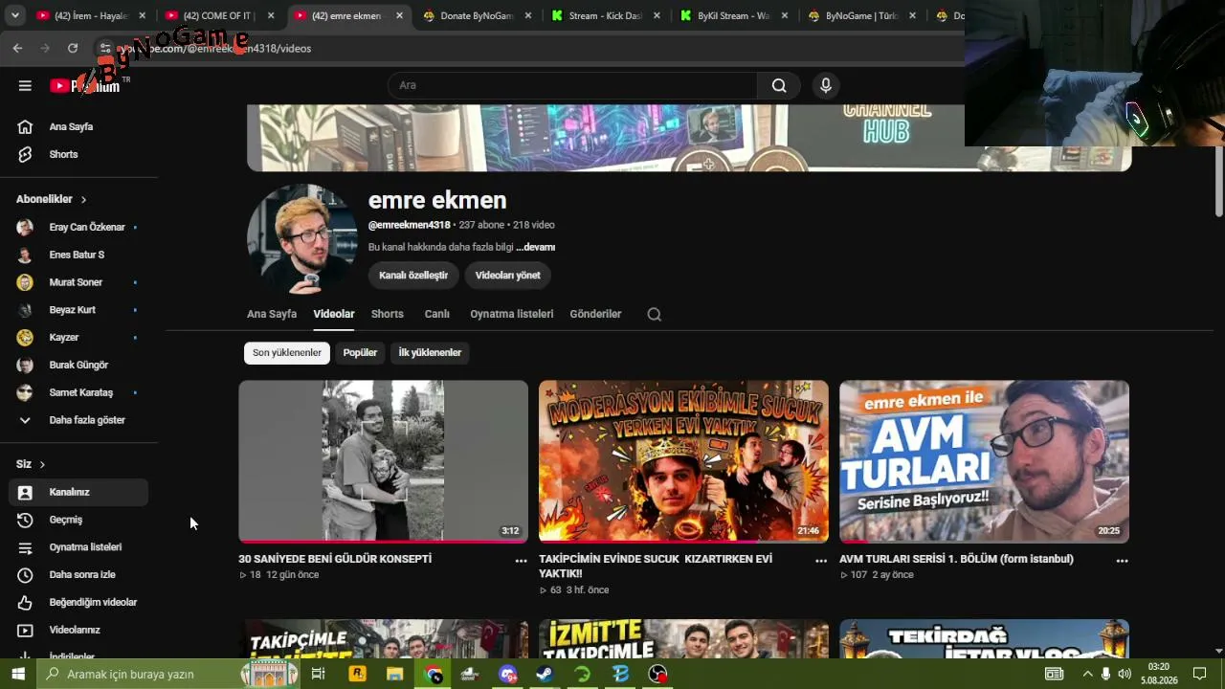The height and width of the screenshot is (689, 1225).
Task: Open the volume control in the system tray
Action: [1125, 674]
